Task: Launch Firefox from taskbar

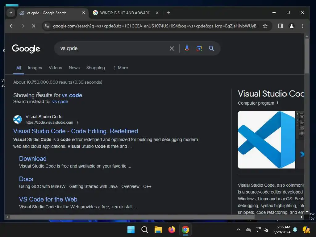Action: tap(172, 230)
